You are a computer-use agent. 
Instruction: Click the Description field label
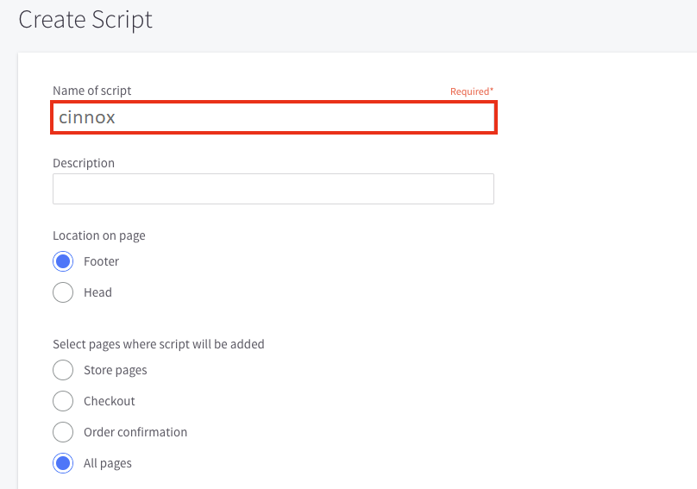point(84,163)
